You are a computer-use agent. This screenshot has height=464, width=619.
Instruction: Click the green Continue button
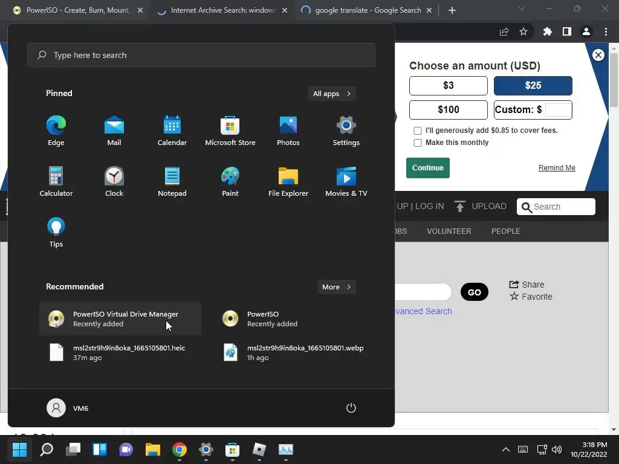click(428, 168)
